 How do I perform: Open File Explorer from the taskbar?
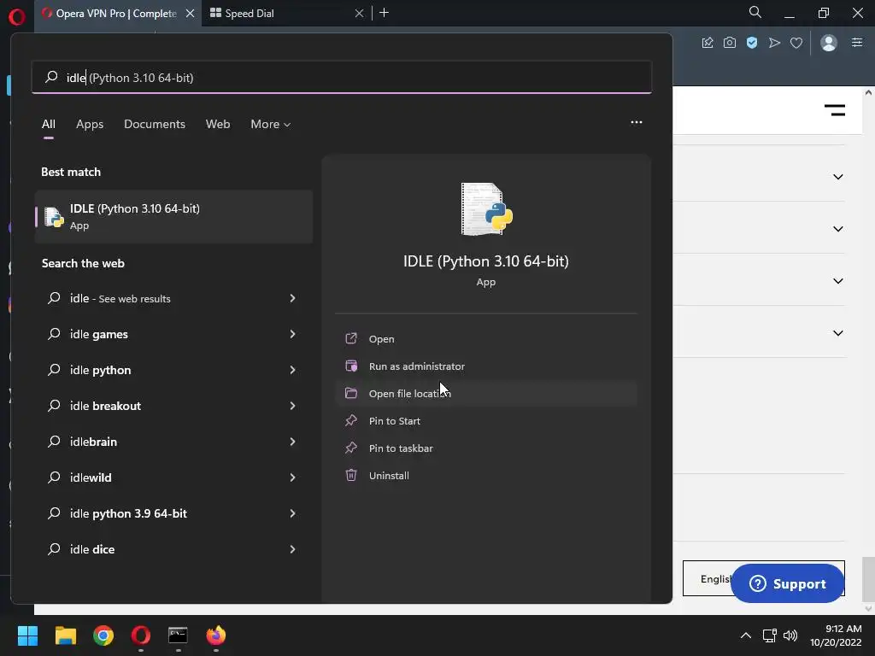(65, 635)
